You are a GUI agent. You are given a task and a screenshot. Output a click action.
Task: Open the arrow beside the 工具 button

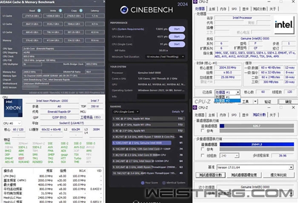(255, 101)
